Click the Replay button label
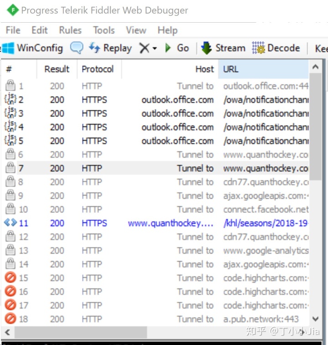 [x=118, y=48]
